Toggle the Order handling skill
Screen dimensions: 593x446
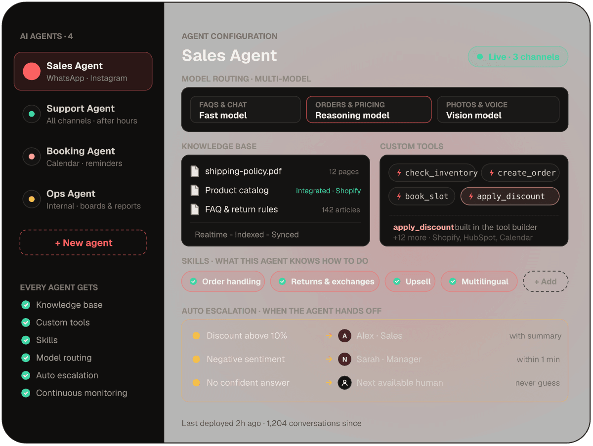coord(223,282)
